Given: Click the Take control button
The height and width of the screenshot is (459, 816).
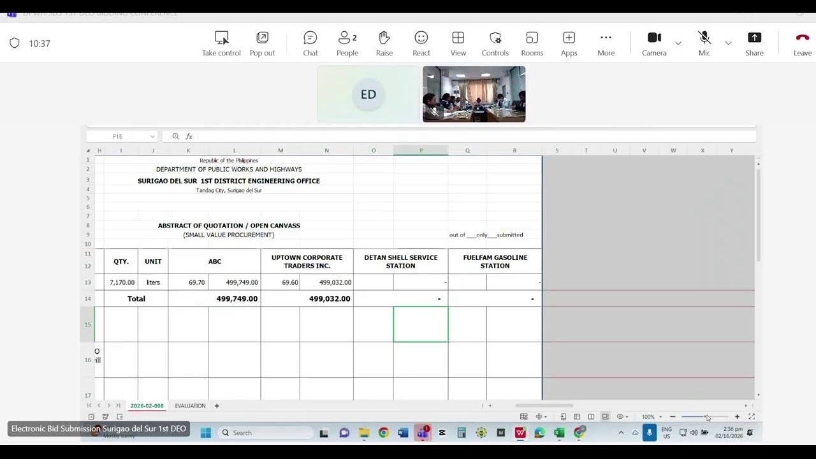Looking at the screenshot, I should click(x=221, y=43).
